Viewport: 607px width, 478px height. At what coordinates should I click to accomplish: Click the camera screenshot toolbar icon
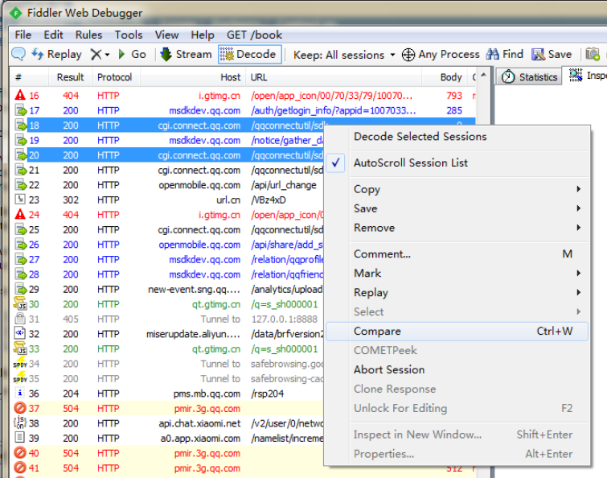pos(593,54)
